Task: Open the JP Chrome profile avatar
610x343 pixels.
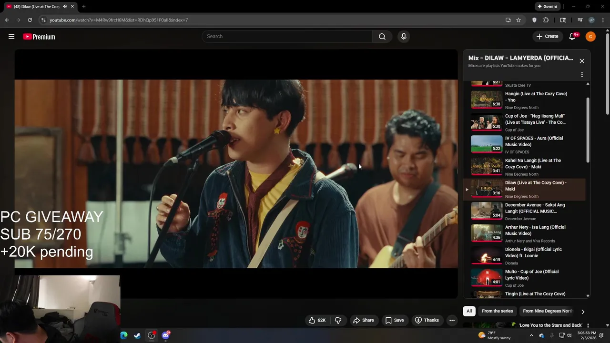Action: pyautogui.click(x=591, y=20)
